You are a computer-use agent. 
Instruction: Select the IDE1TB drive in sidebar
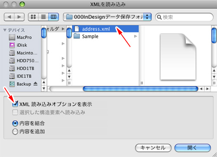point(20,76)
